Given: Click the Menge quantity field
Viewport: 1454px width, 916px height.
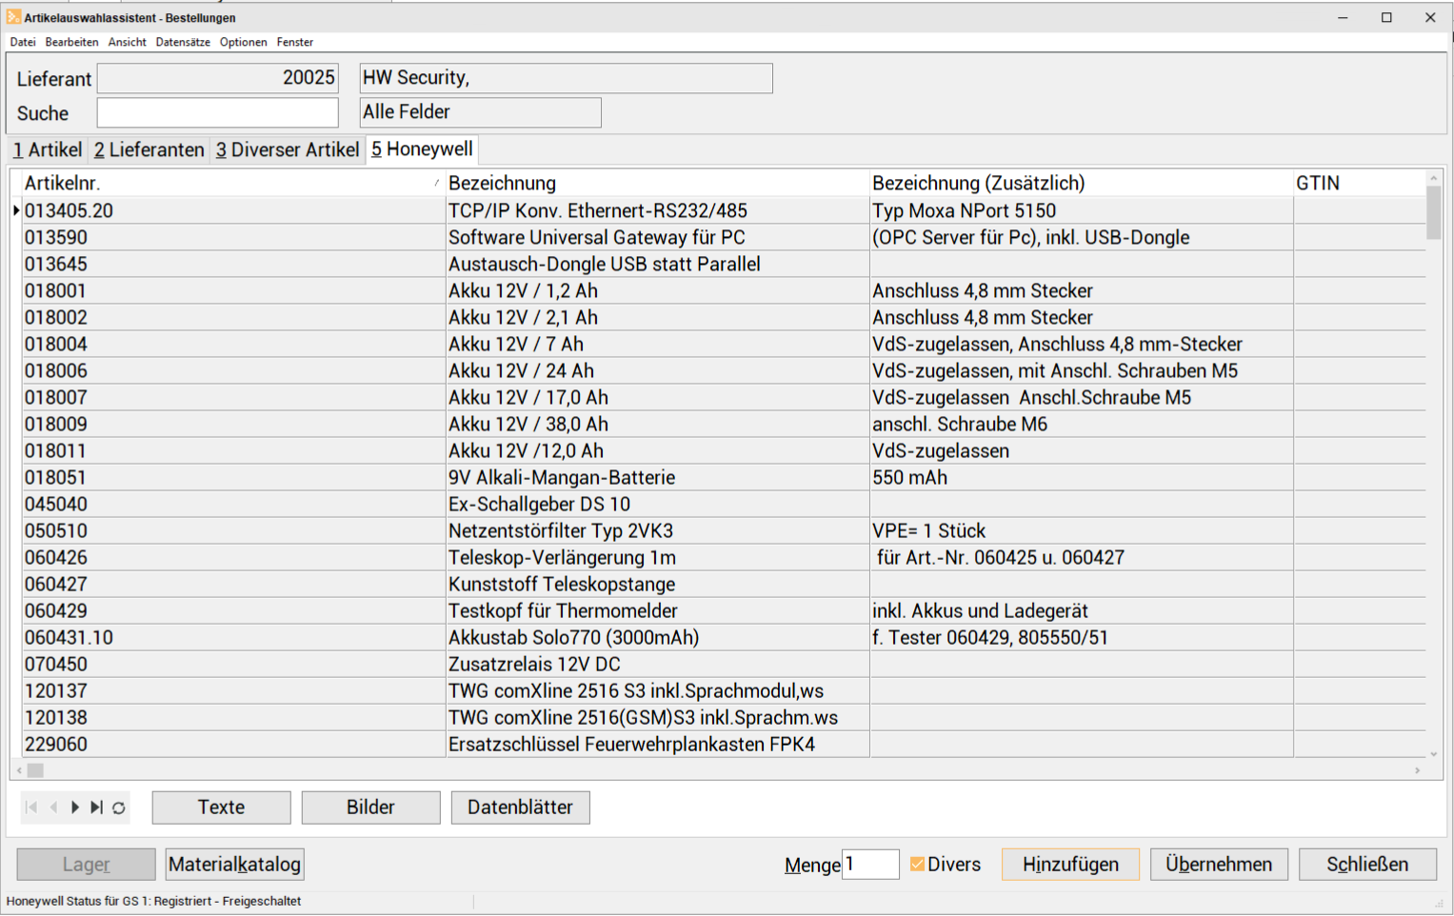Looking at the screenshot, I should click(x=870, y=865).
